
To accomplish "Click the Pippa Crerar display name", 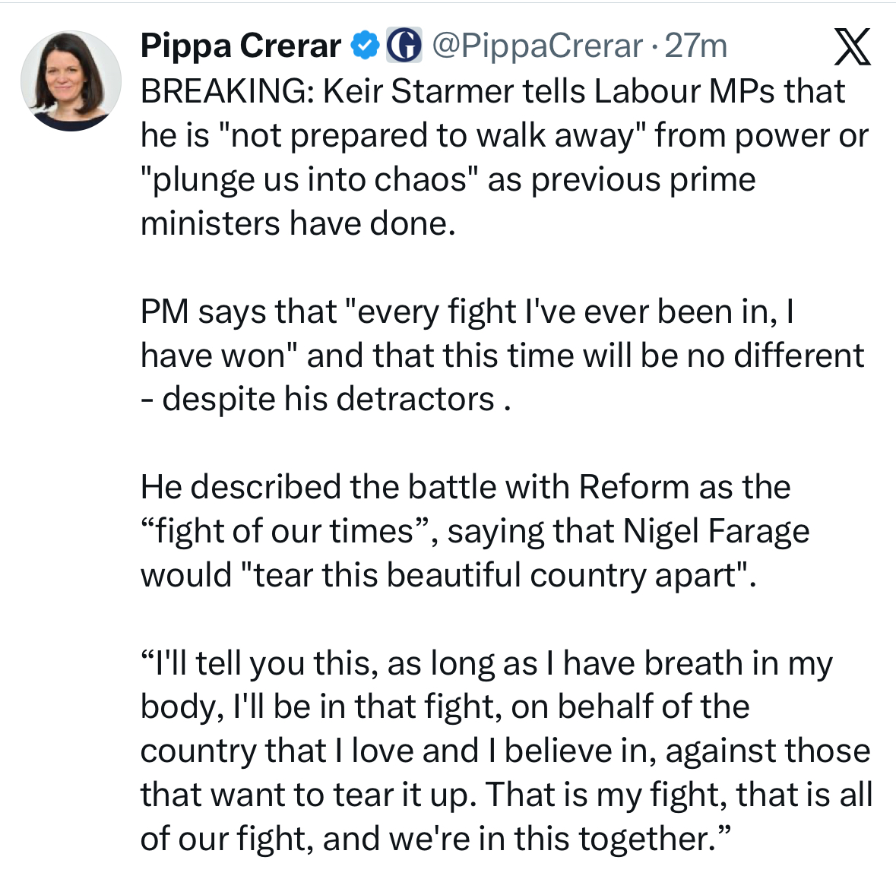I will (240, 46).
